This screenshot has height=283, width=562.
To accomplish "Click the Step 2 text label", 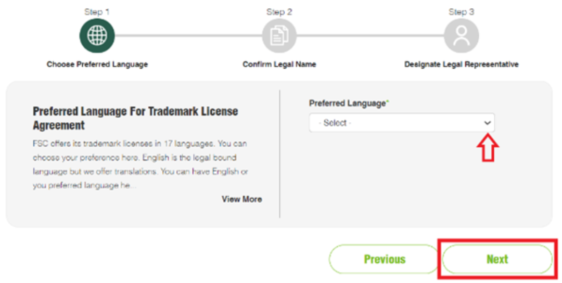I will 279,12.
